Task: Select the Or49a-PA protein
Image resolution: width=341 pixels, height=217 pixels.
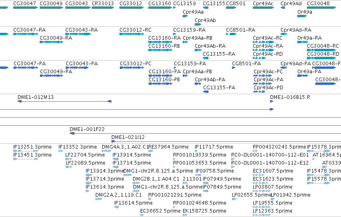Action: point(303,76)
